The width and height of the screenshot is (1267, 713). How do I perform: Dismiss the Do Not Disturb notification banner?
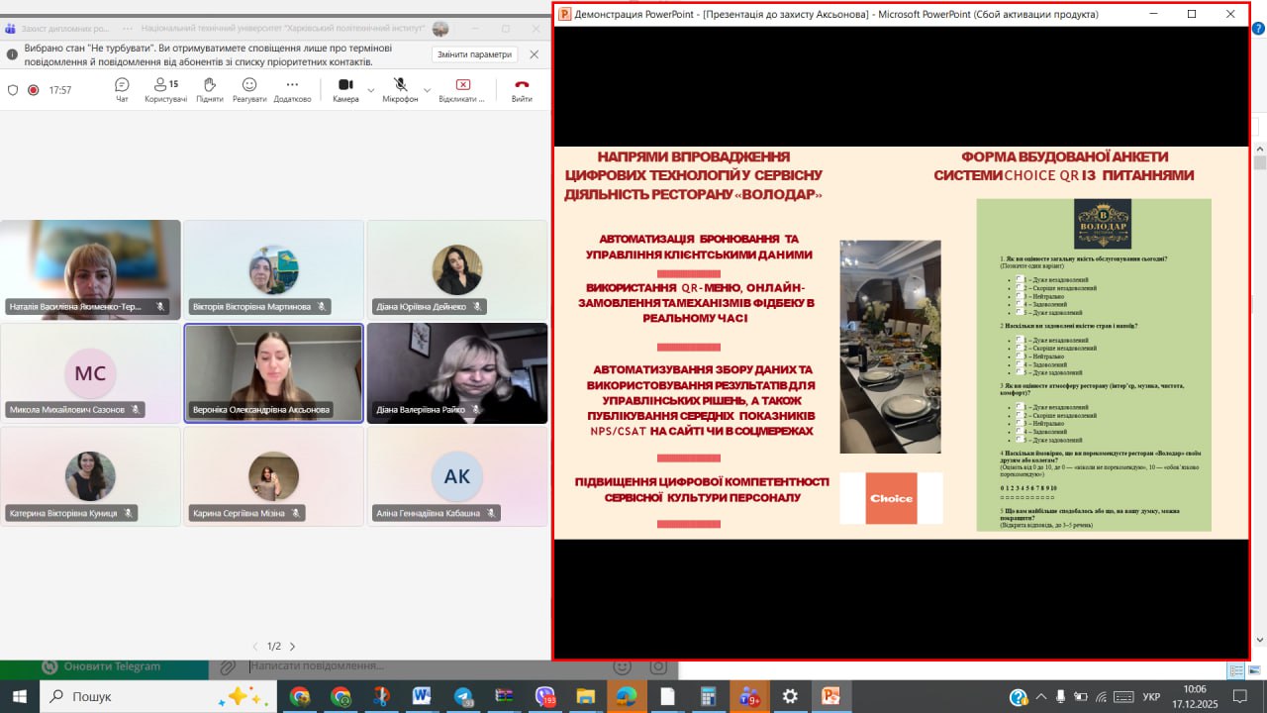[535, 54]
